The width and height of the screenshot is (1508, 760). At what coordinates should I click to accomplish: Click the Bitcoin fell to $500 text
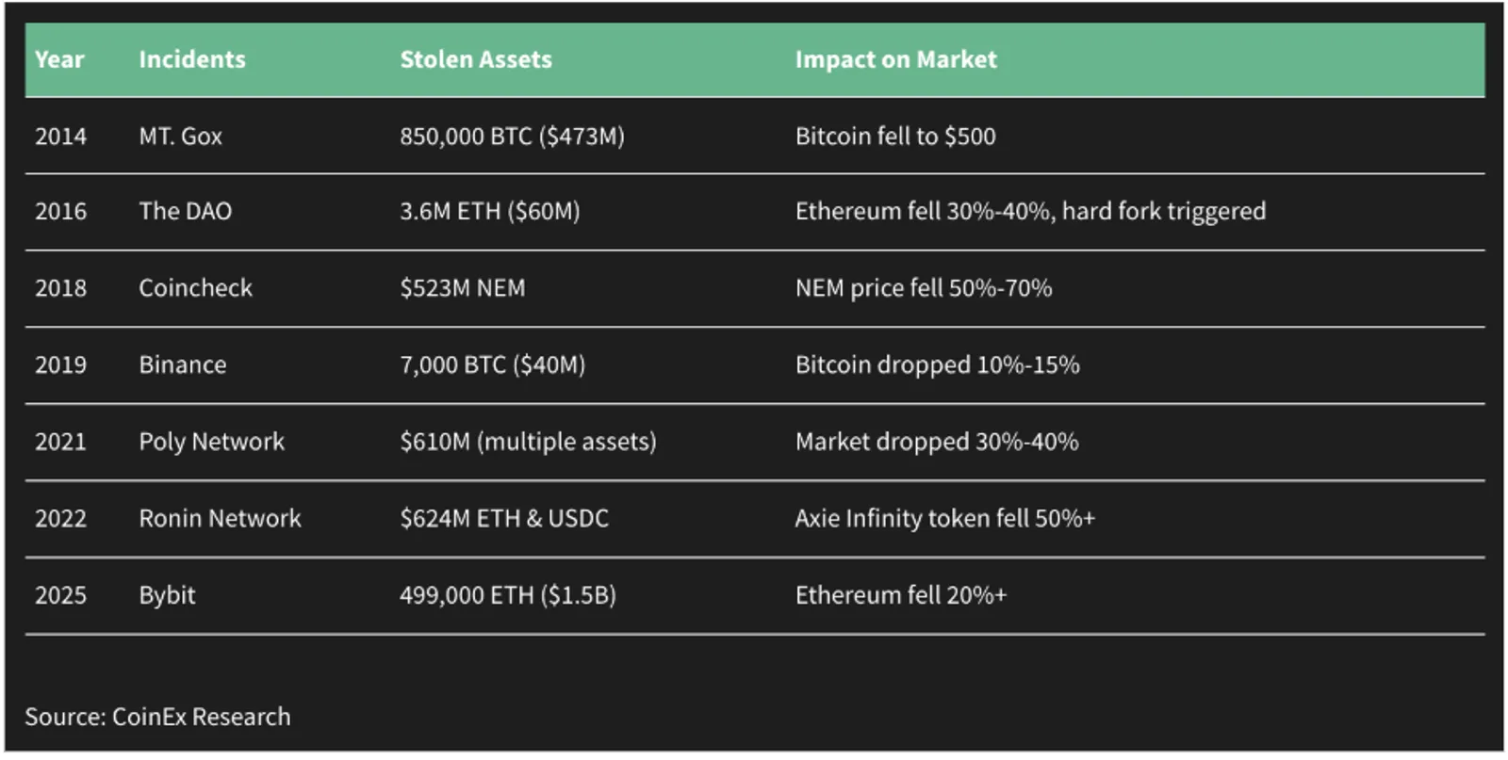[895, 137]
